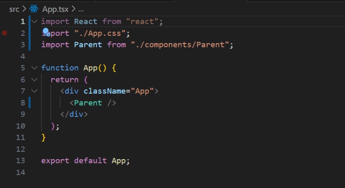This screenshot has height=188, width=345.
Task: Open the breadcrumb ellipsis symbol picker
Action: (81, 9)
